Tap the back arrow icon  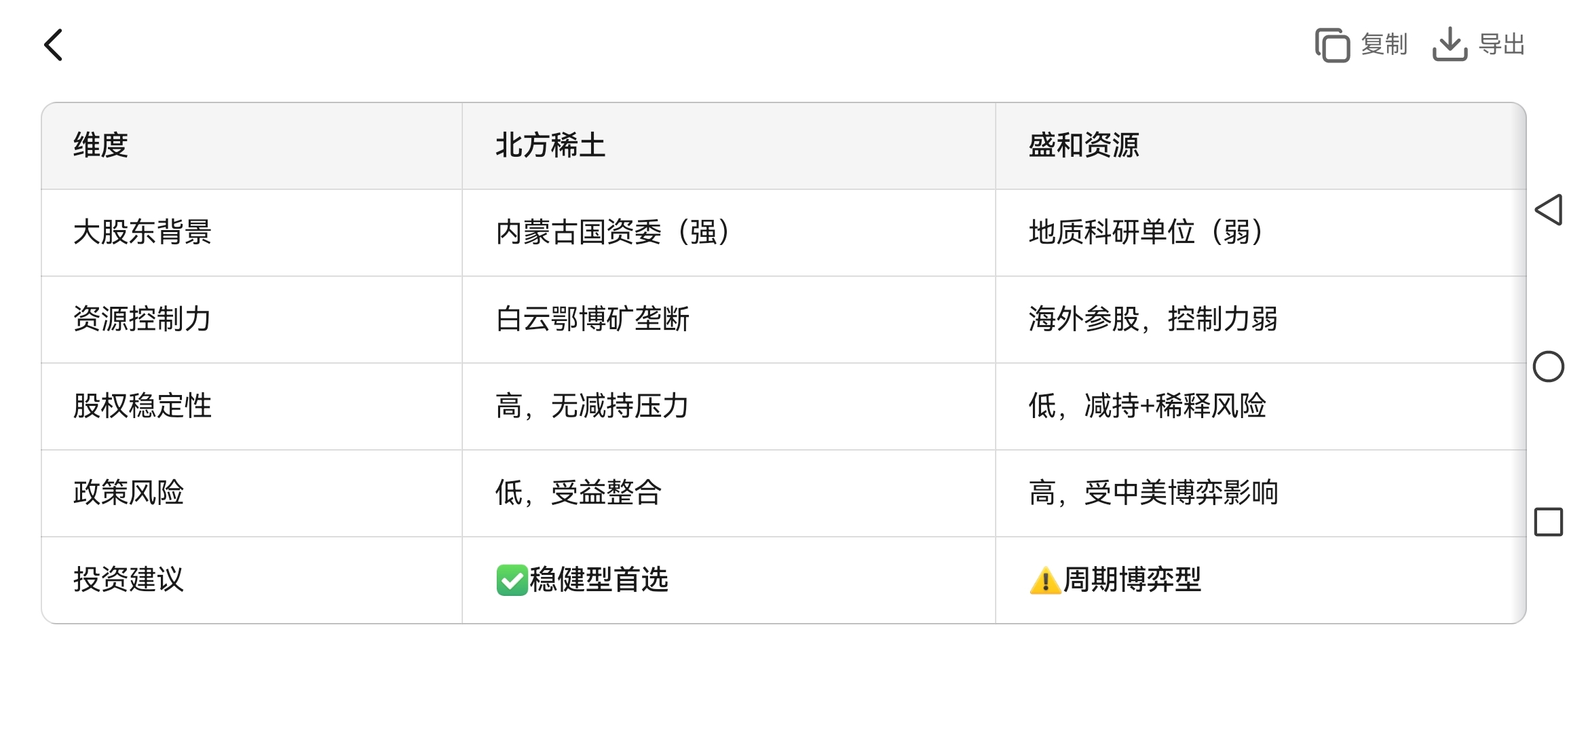(x=54, y=45)
